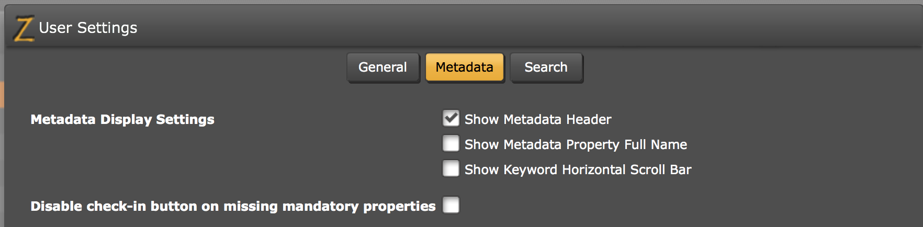Select the Metadata tab

pos(465,67)
